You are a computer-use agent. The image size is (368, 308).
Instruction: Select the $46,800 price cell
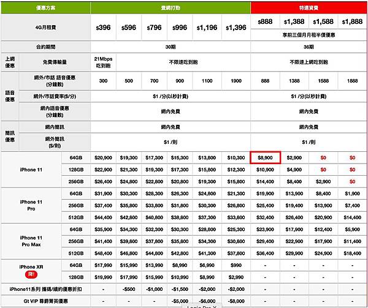click(x=129, y=253)
